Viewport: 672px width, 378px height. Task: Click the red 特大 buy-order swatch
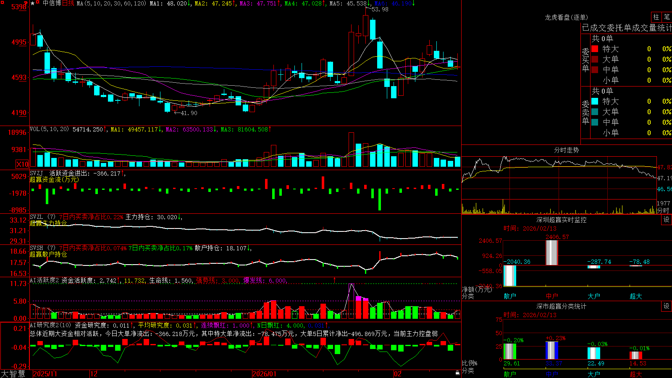click(x=595, y=49)
